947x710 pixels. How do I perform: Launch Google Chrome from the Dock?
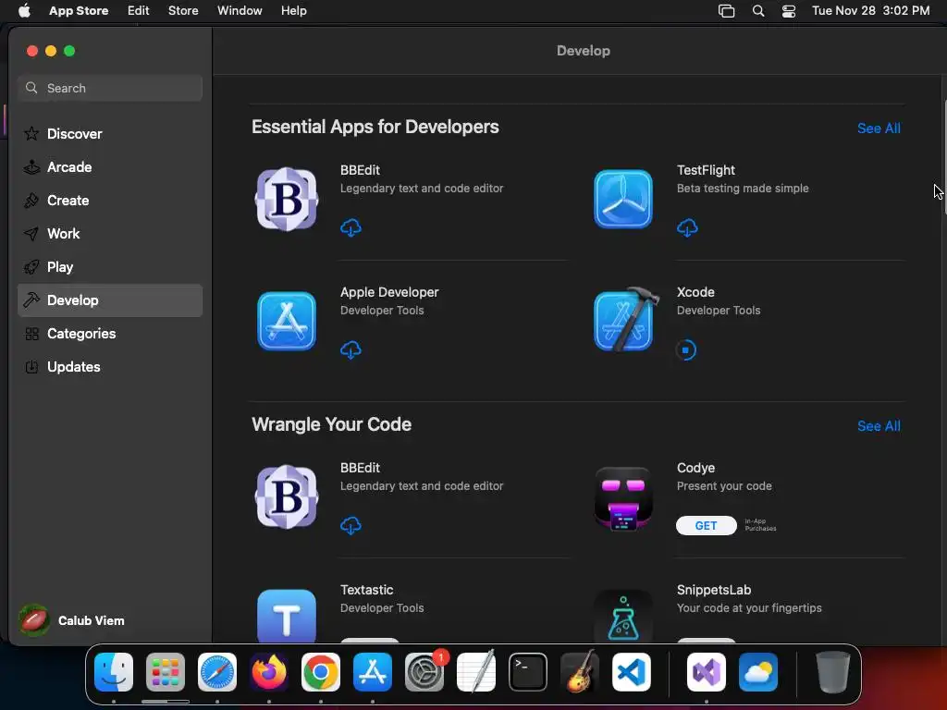[321, 672]
